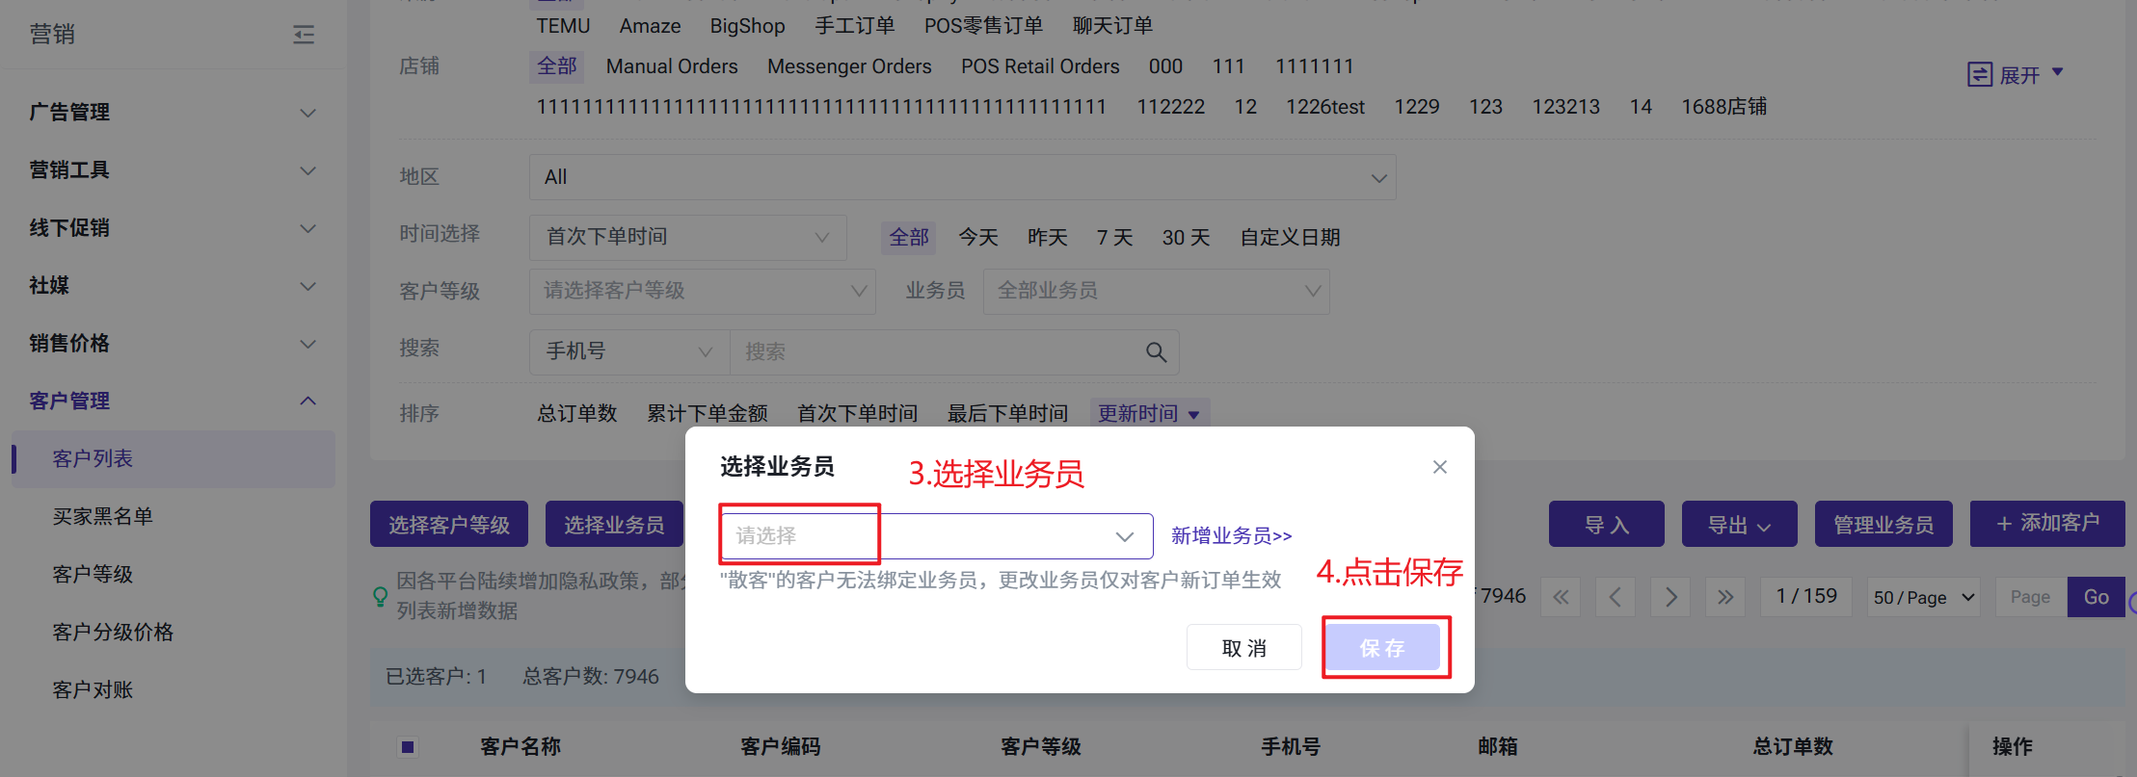Open the 首次下单时间 time type dropdown
2137x777 pixels.
point(687,237)
